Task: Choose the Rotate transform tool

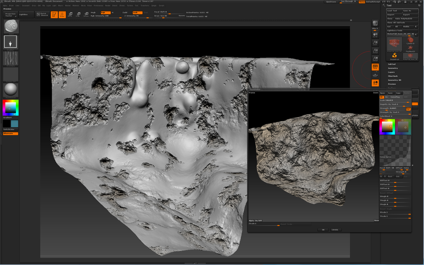Action: (x=86, y=15)
